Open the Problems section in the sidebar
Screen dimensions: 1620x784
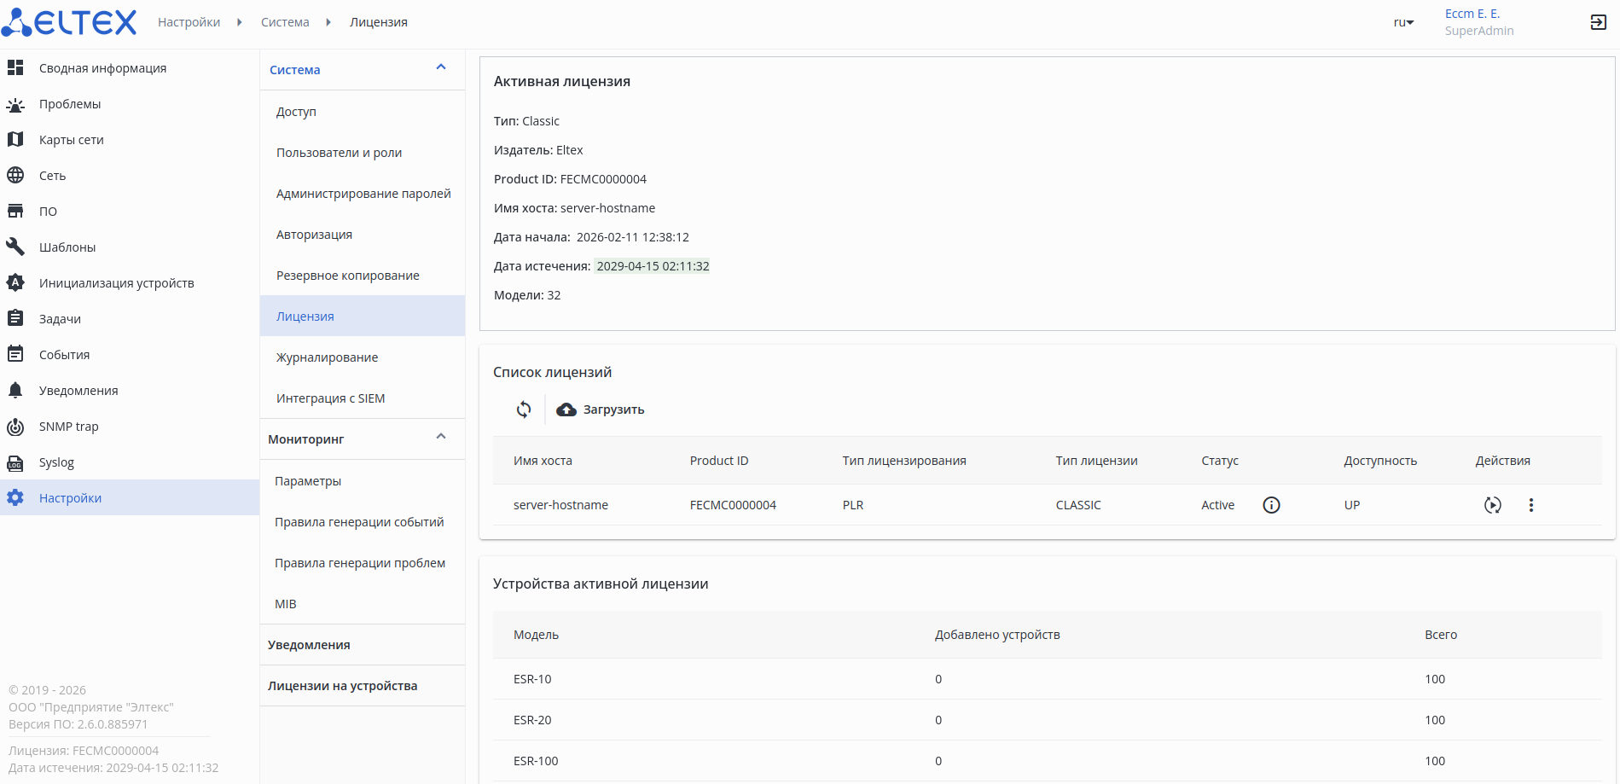click(x=70, y=104)
